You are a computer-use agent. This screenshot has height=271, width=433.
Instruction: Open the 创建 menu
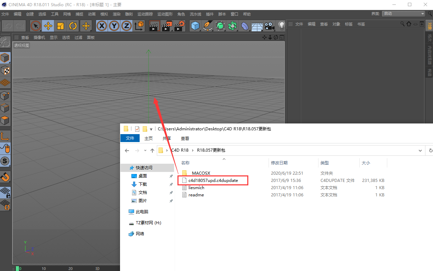[30, 14]
